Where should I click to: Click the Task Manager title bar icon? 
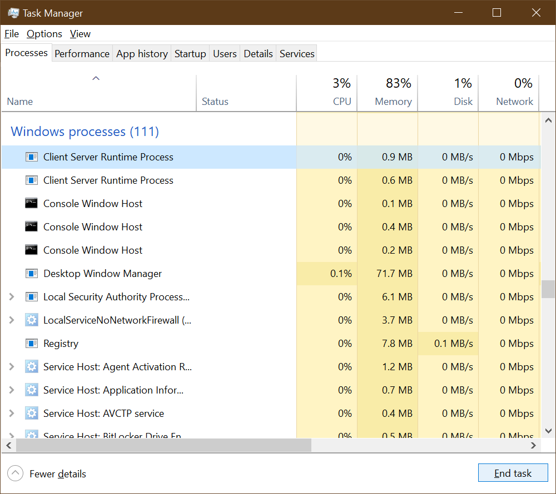click(x=13, y=13)
